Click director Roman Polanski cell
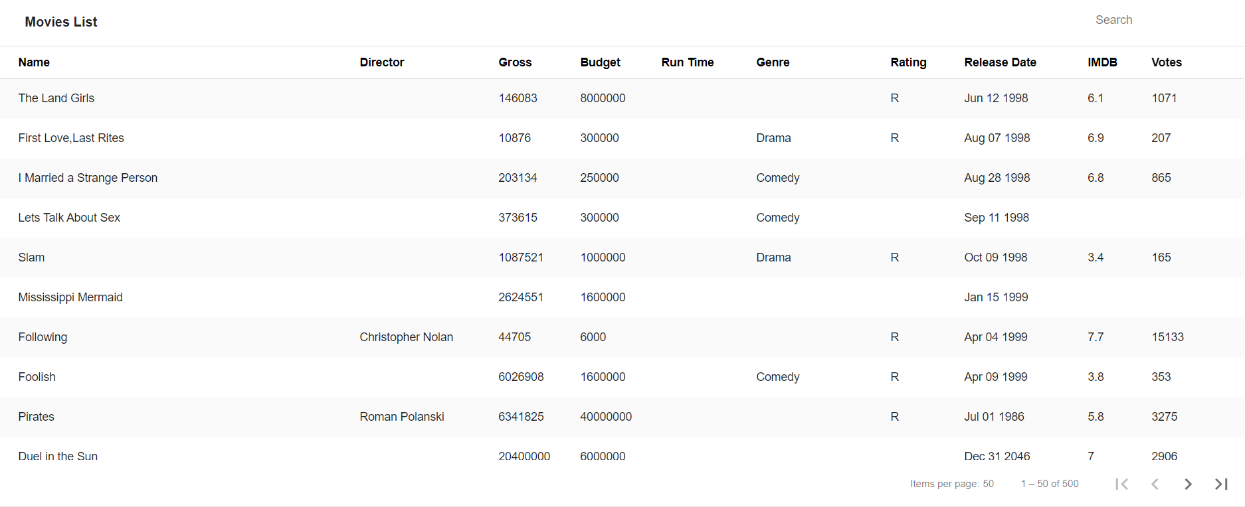Viewport: 1245px width, 507px height. click(x=402, y=417)
